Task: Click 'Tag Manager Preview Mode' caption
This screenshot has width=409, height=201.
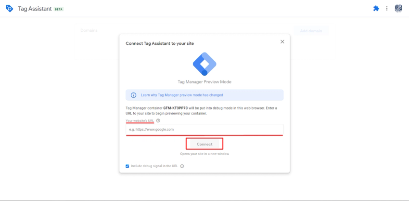Action: pyautogui.click(x=204, y=82)
